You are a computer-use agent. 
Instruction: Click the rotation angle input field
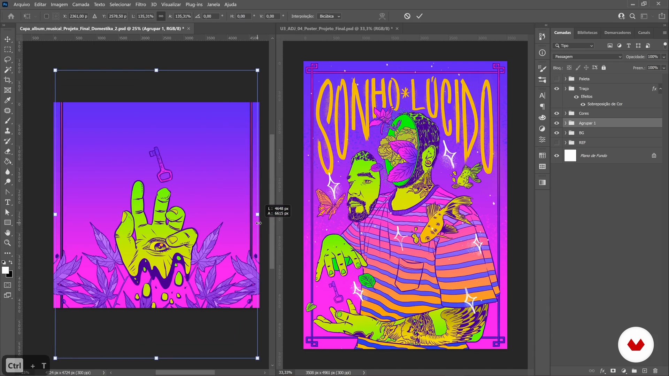point(211,16)
